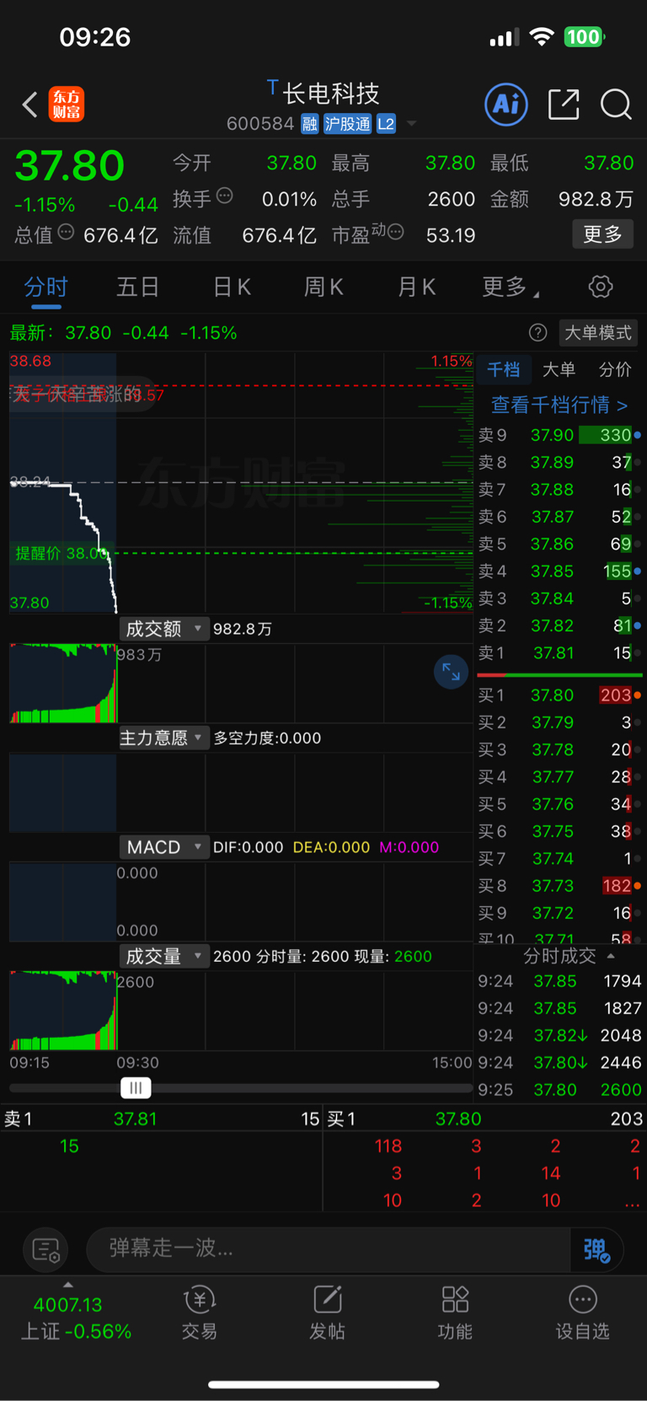647x1401 pixels.
Task: Switch to the 月K tab
Action: pyautogui.click(x=416, y=287)
